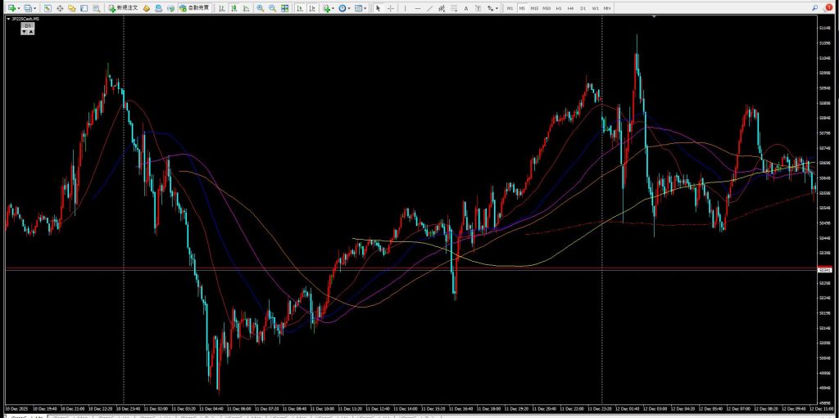Switch chart to candlesticks display
The height and width of the screenshot is (418, 839).
233,7
